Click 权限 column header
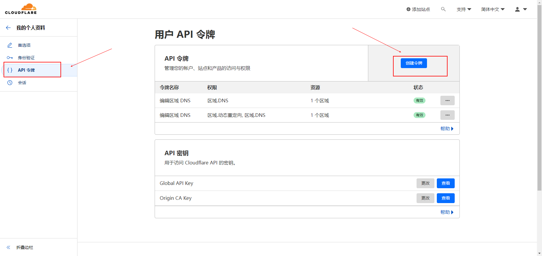Screen dimensions: 542x256 212,87
